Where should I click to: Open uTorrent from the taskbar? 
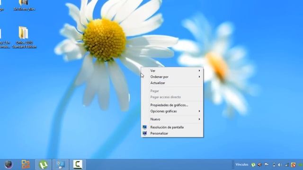pyautogui.click(x=43, y=164)
